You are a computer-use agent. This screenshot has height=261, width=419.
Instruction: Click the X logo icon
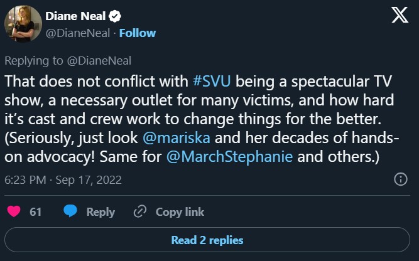(x=400, y=16)
